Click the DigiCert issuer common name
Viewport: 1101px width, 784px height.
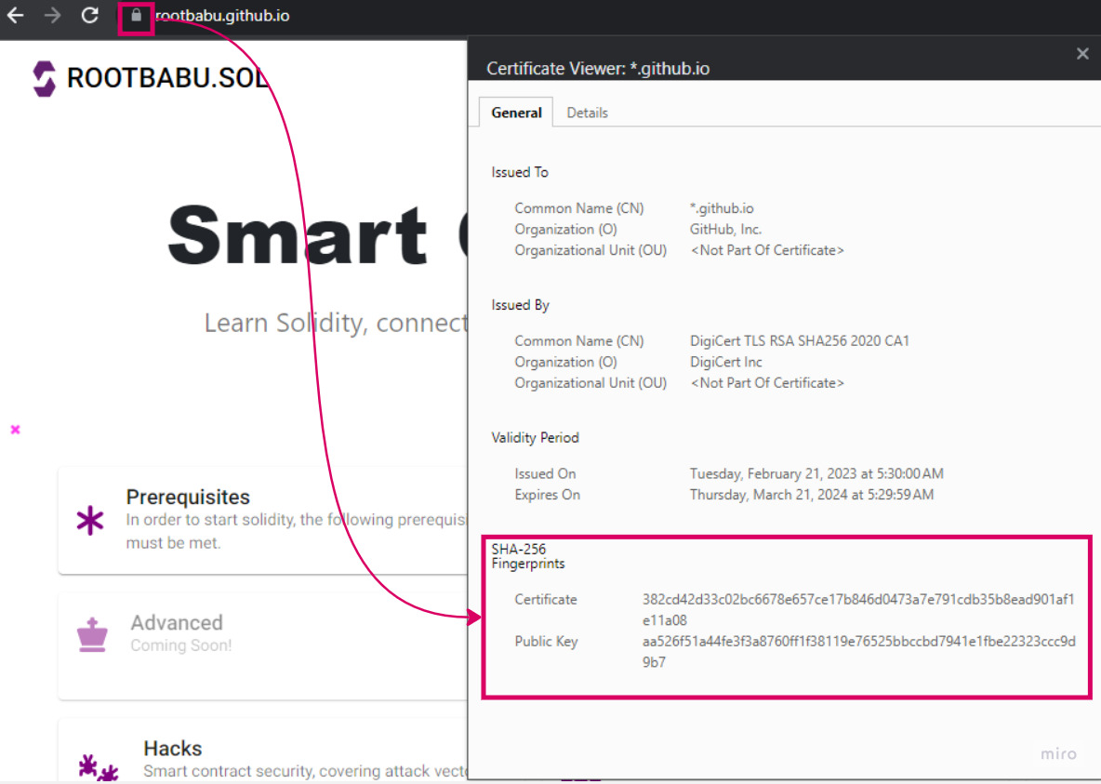click(x=799, y=341)
